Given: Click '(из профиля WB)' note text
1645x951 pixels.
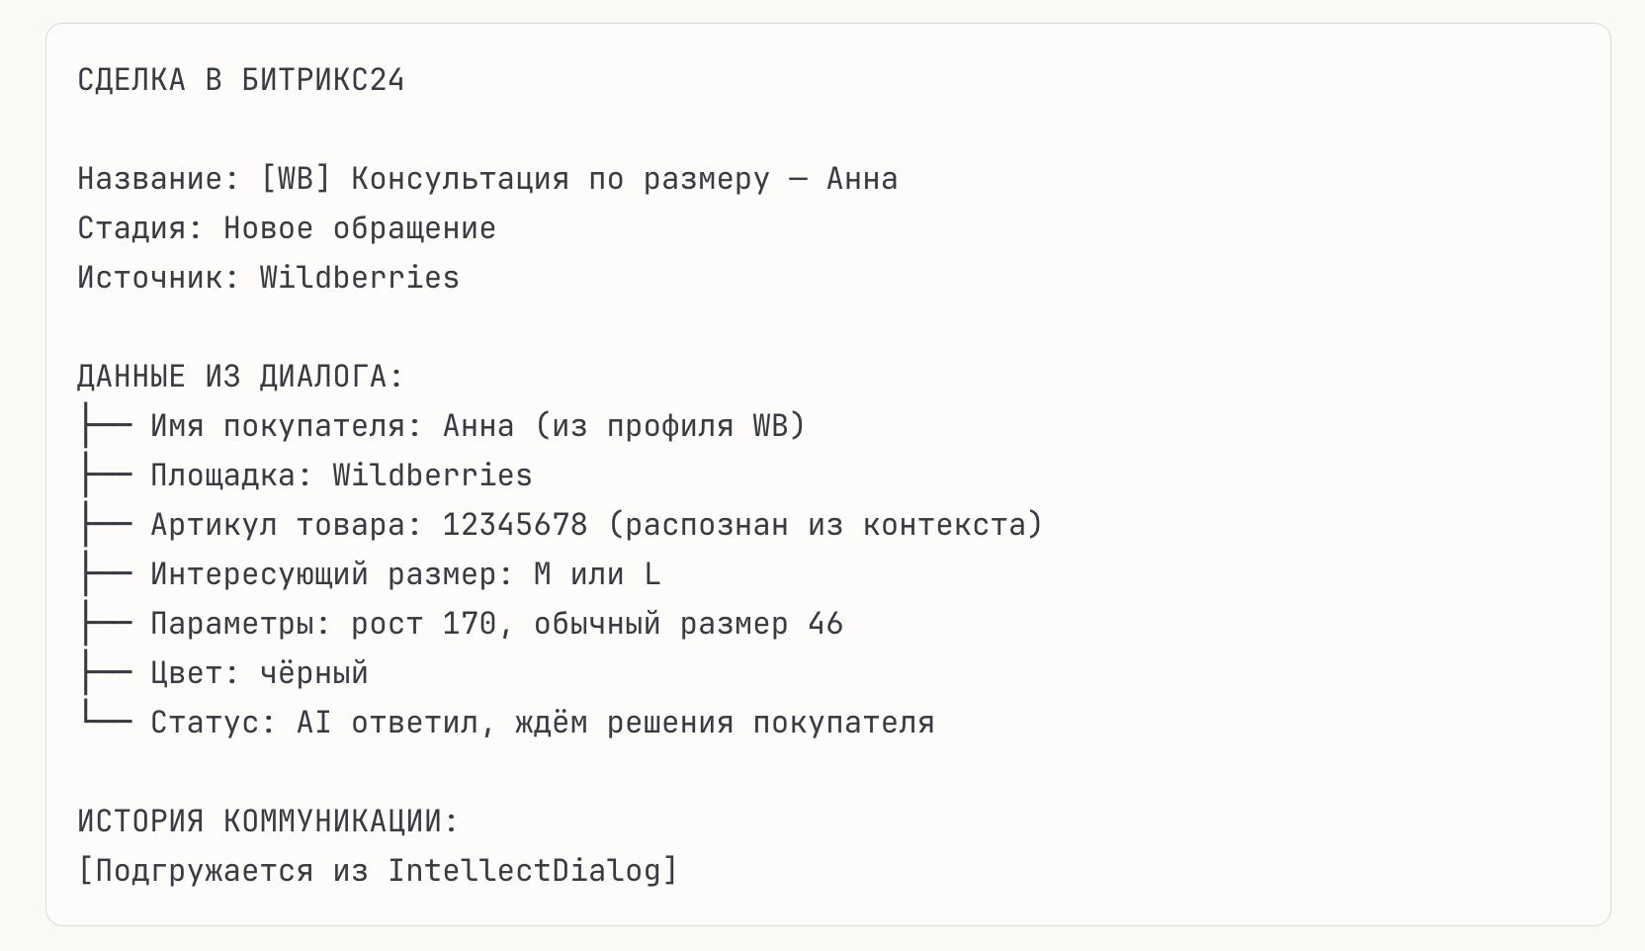Looking at the screenshot, I should coord(670,426).
